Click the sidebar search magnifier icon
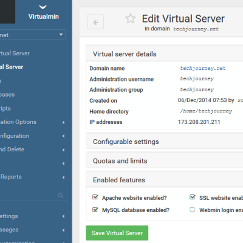Screen dimensions: 243x243 61,195
